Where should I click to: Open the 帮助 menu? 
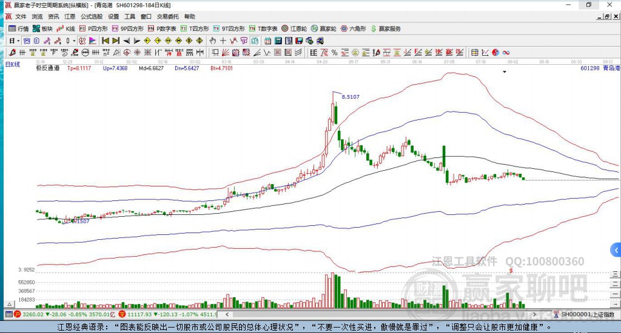(190, 16)
